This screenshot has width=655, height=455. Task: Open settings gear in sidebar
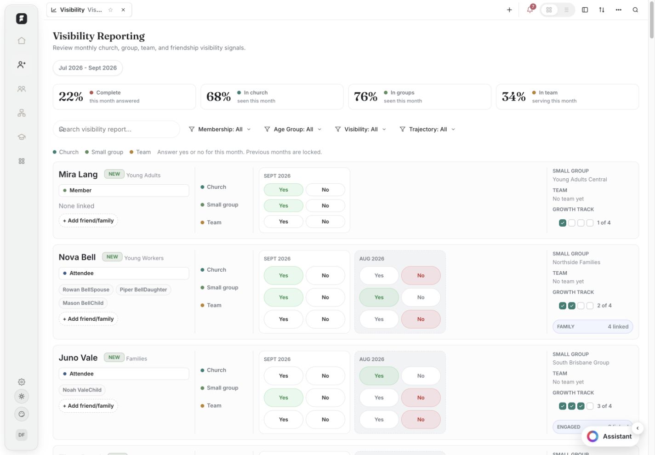coord(21,382)
